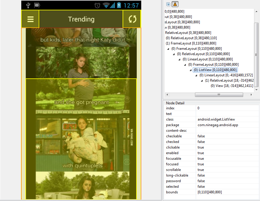Collapse the (1) RelativeLayout [18,-314] node
The width and height of the screenshot is (260, 201).
tap(202, 81)
